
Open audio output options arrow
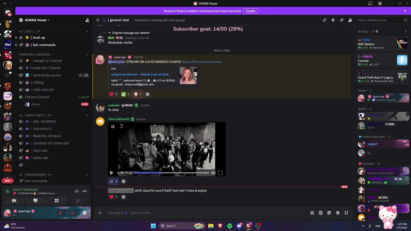(x=78, y=213)
